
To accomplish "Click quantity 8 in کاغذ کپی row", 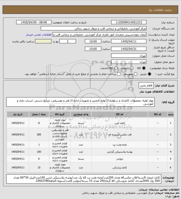I will coord(39,123).
